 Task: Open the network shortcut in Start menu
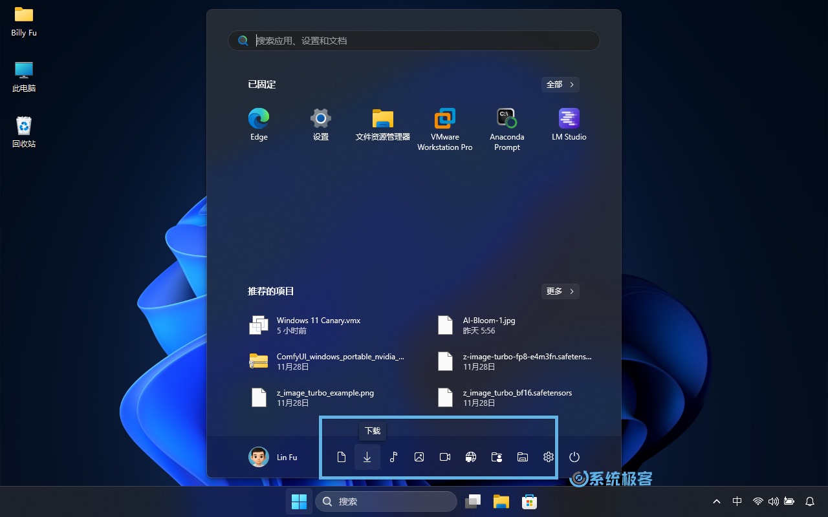[x=471, y=457]
